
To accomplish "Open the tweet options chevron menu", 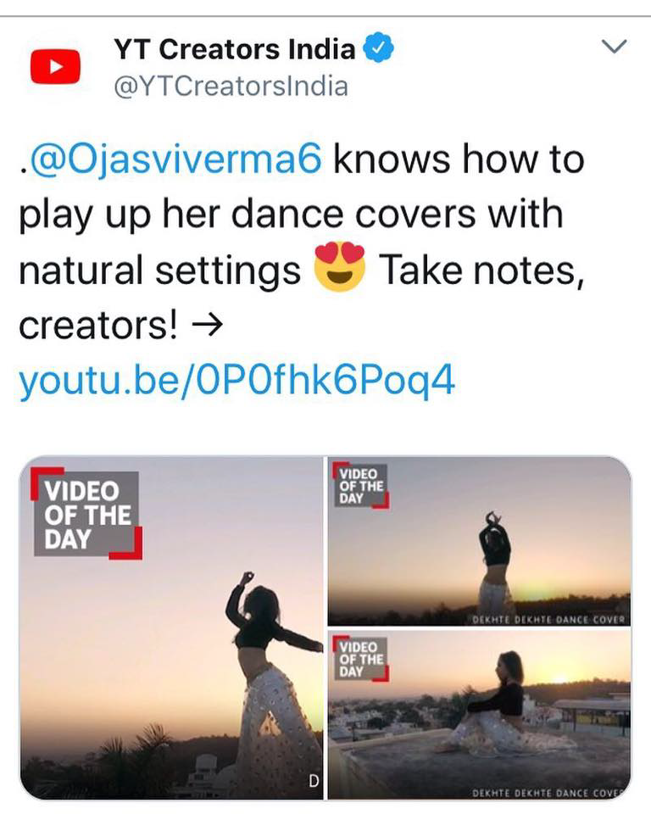I will [x=615, y=48].
